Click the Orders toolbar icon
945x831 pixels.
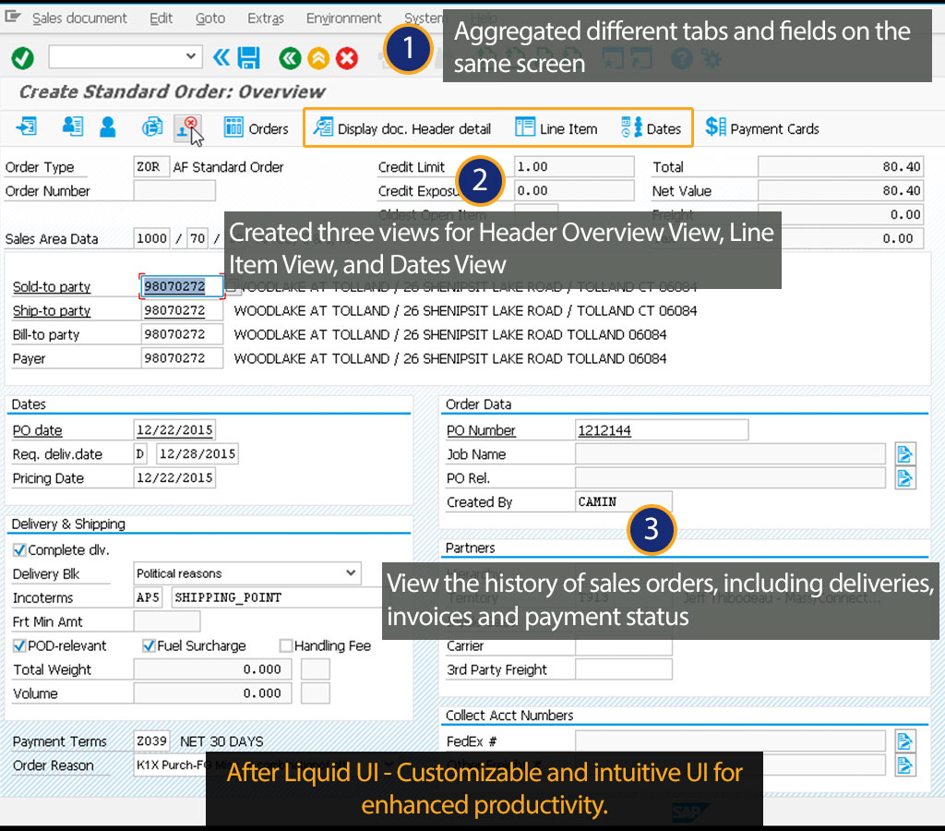pos(257,128)
